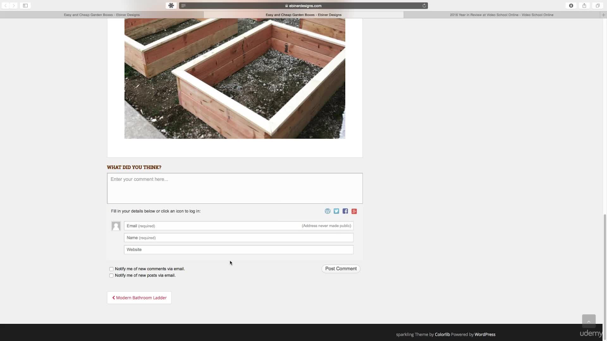
Task: Switch to the first Easy and Cheap Garden Boxes tab
Action: coord(102,15)
